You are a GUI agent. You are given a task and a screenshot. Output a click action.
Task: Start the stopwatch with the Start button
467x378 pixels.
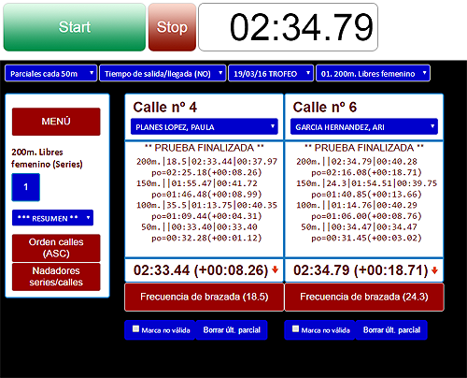75,27
